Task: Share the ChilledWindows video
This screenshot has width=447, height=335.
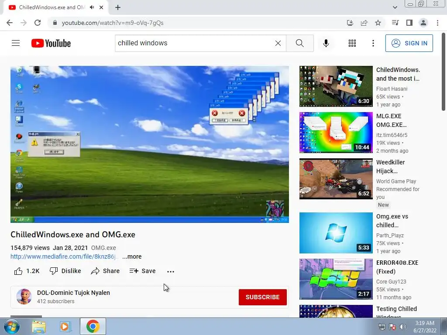Action: [x=105, y=271]
